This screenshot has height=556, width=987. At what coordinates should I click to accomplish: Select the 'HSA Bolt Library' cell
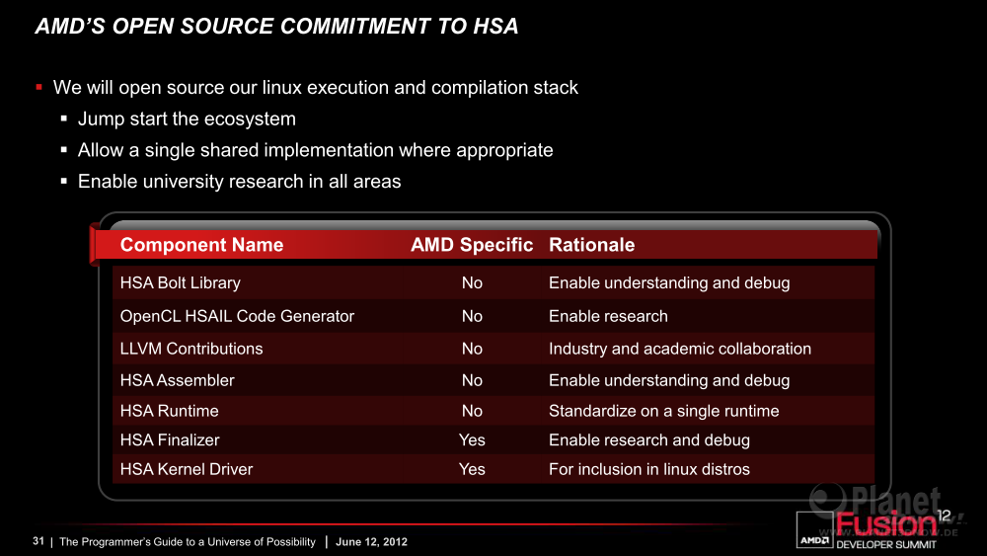tap(180, 282)
